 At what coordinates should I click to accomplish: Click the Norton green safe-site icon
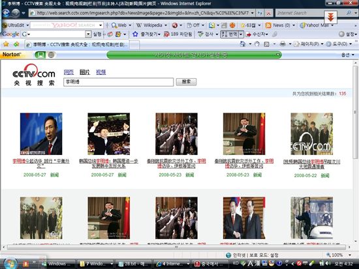[40, 55]
